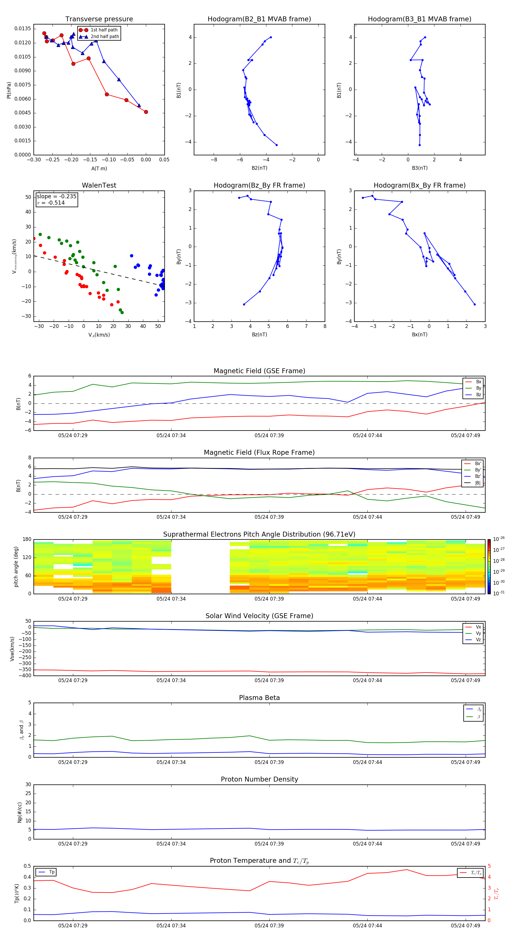Click the pitch angle distribution colorbar
Viewport: 519px width, 951px height.
click(x=489, y=567)
